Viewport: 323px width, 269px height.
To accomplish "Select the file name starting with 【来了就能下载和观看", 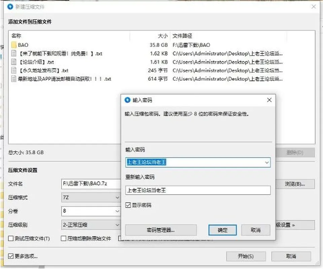I will (60, 53).
